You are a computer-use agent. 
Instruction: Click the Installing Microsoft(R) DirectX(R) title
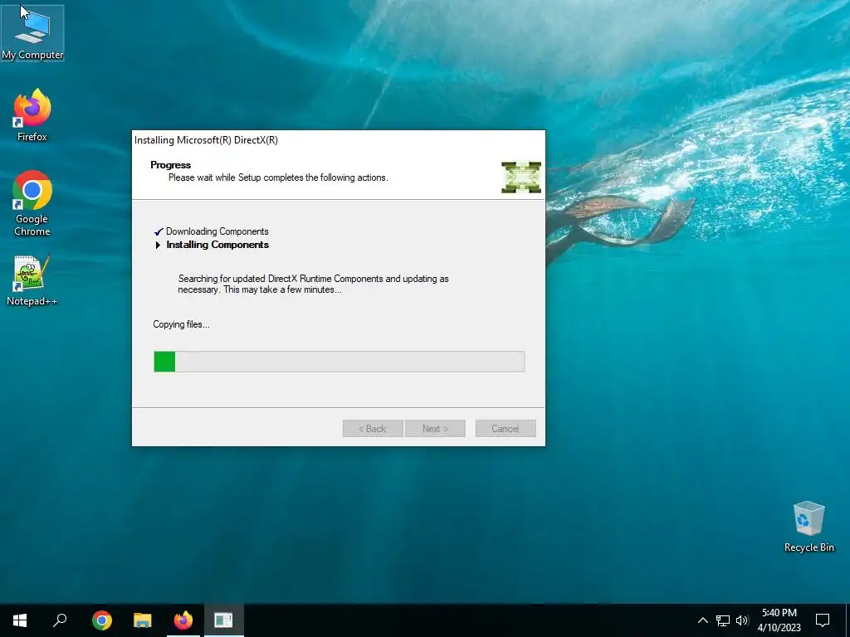[206, 140]
